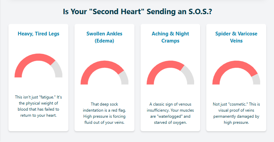This screenshot has height=142, width=274.
Task: Click the gray gauge end under Heavy, Tired Legs
Action: click(x=58, y=69)
